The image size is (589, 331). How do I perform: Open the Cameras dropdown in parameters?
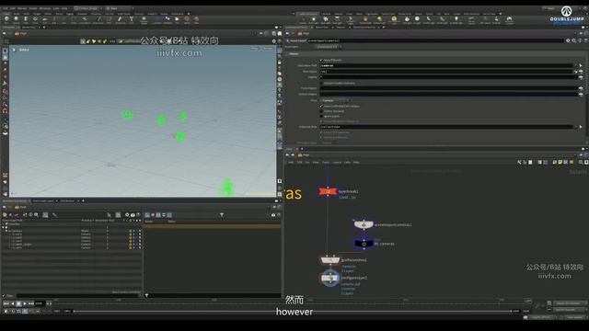tap(335, 100)
